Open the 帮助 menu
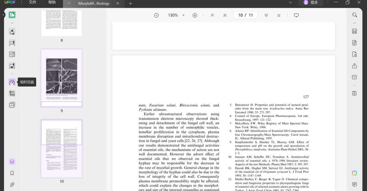The image size is (367, 191). coord(52,3)
